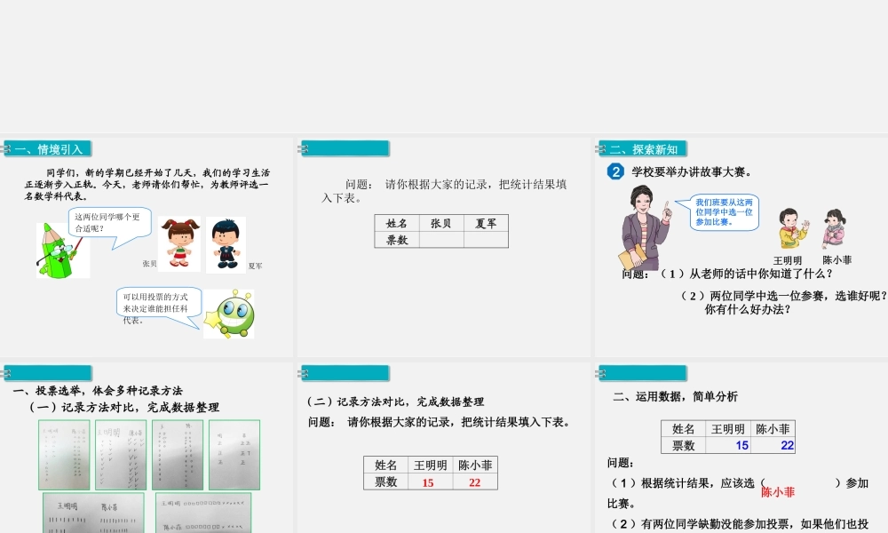This screenshot has width=888, height=533.
Task: Open the checkmark tally record photo
Action: [x=121, y=454]
